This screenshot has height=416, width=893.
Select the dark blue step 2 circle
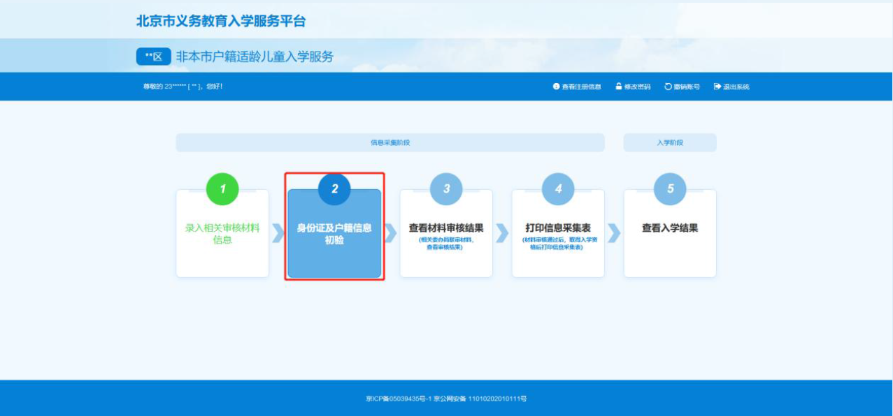[334, 188]
